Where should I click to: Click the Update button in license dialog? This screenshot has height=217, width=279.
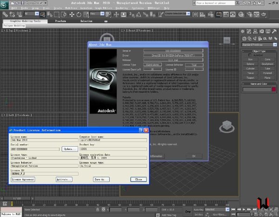pyautogui.click(x=70, y=149)
